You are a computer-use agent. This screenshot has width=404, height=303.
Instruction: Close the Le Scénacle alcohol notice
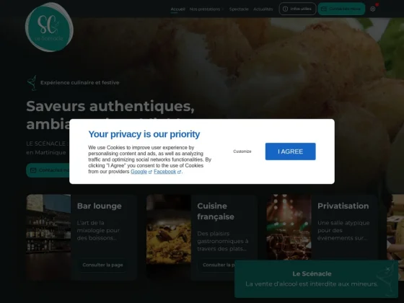click(388, 269)
